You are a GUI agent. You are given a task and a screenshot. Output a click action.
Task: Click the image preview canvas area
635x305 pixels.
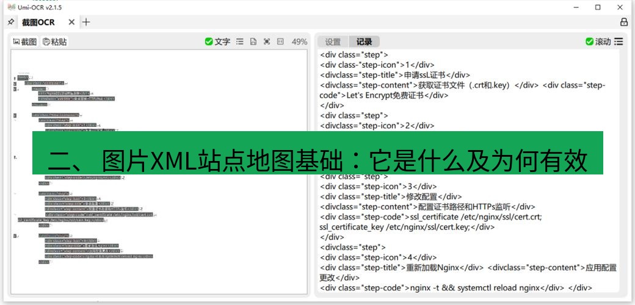pos(159,172)
